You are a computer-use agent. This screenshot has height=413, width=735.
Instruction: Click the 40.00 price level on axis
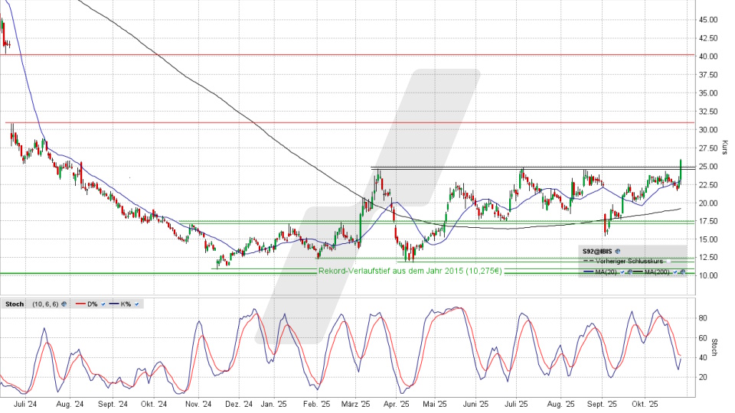coord(708,57)
